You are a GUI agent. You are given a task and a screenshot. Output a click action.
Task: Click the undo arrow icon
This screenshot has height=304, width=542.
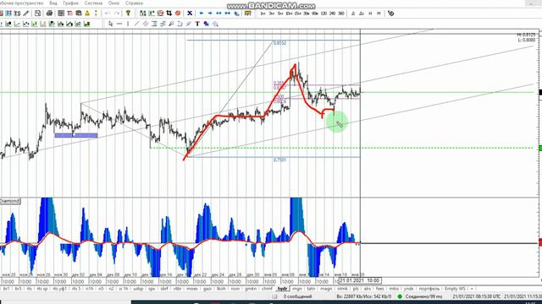click(x=108, y=14)
